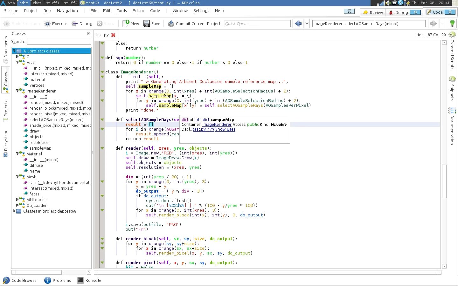The width and height of the screenshot is (458, 286).
Task: Click the Save disk icon
Action: pos(147,24)
